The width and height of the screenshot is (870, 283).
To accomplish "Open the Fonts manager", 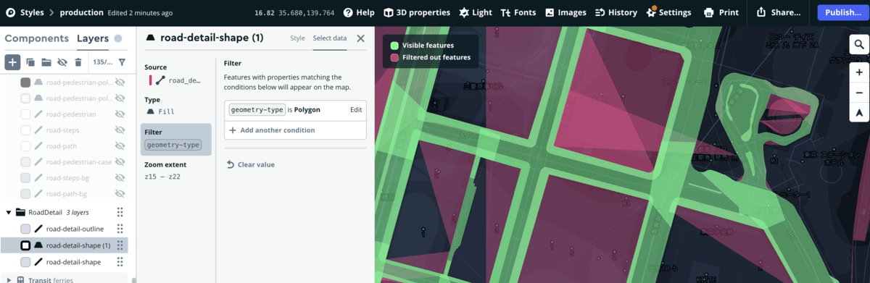I will (518, 12).
